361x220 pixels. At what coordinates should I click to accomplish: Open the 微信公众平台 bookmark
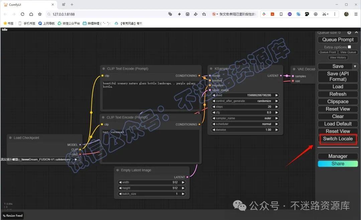tap(69, 23)
